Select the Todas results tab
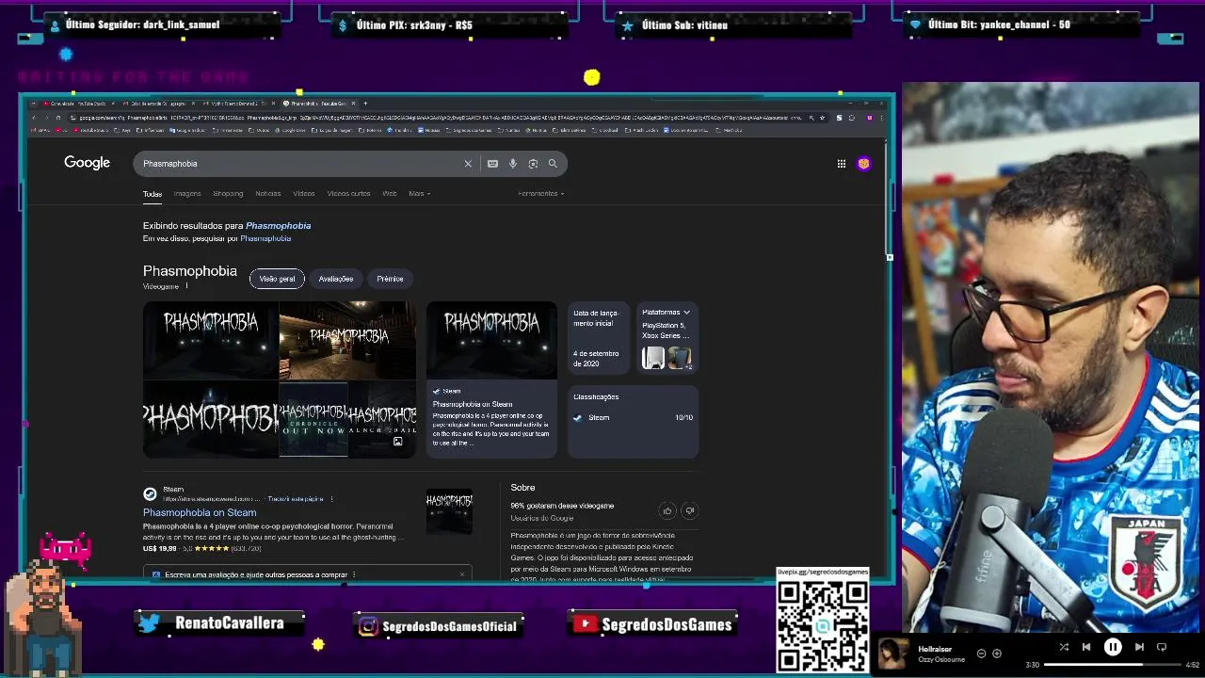The height and width of the screenshot is (678, 1205). pyautogui.click(x=153, y=194)
